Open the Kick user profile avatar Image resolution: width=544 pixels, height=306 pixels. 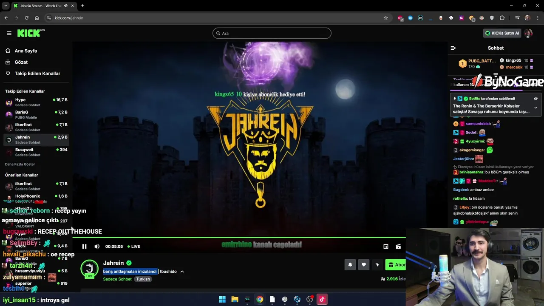point(528,33)
